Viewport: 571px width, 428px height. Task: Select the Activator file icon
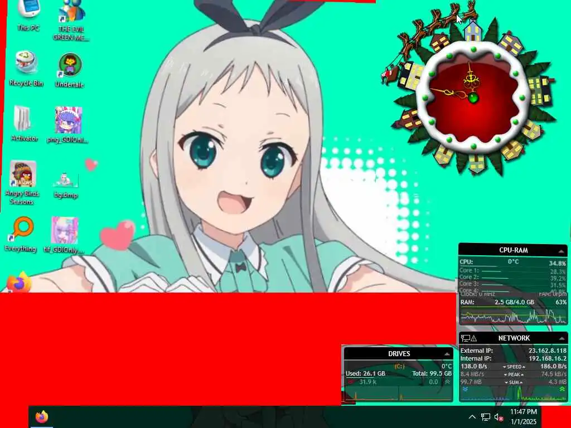point(25,123)
